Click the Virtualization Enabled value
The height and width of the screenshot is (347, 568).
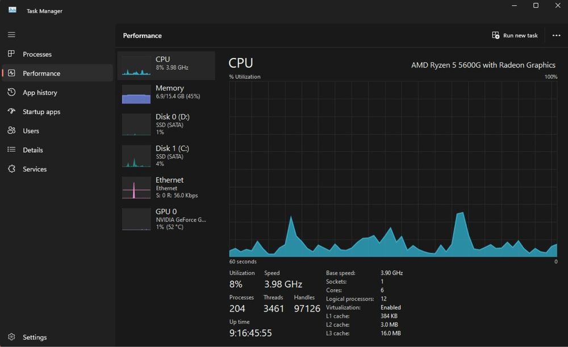point(391,307)
